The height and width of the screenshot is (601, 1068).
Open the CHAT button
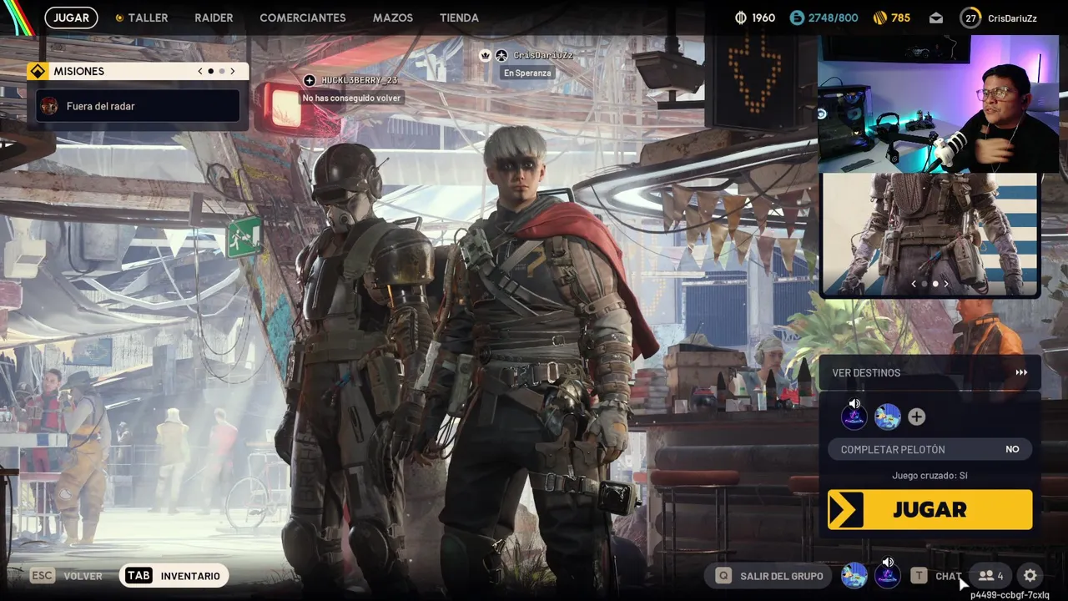pyautogui.click(x=949, y=576)
